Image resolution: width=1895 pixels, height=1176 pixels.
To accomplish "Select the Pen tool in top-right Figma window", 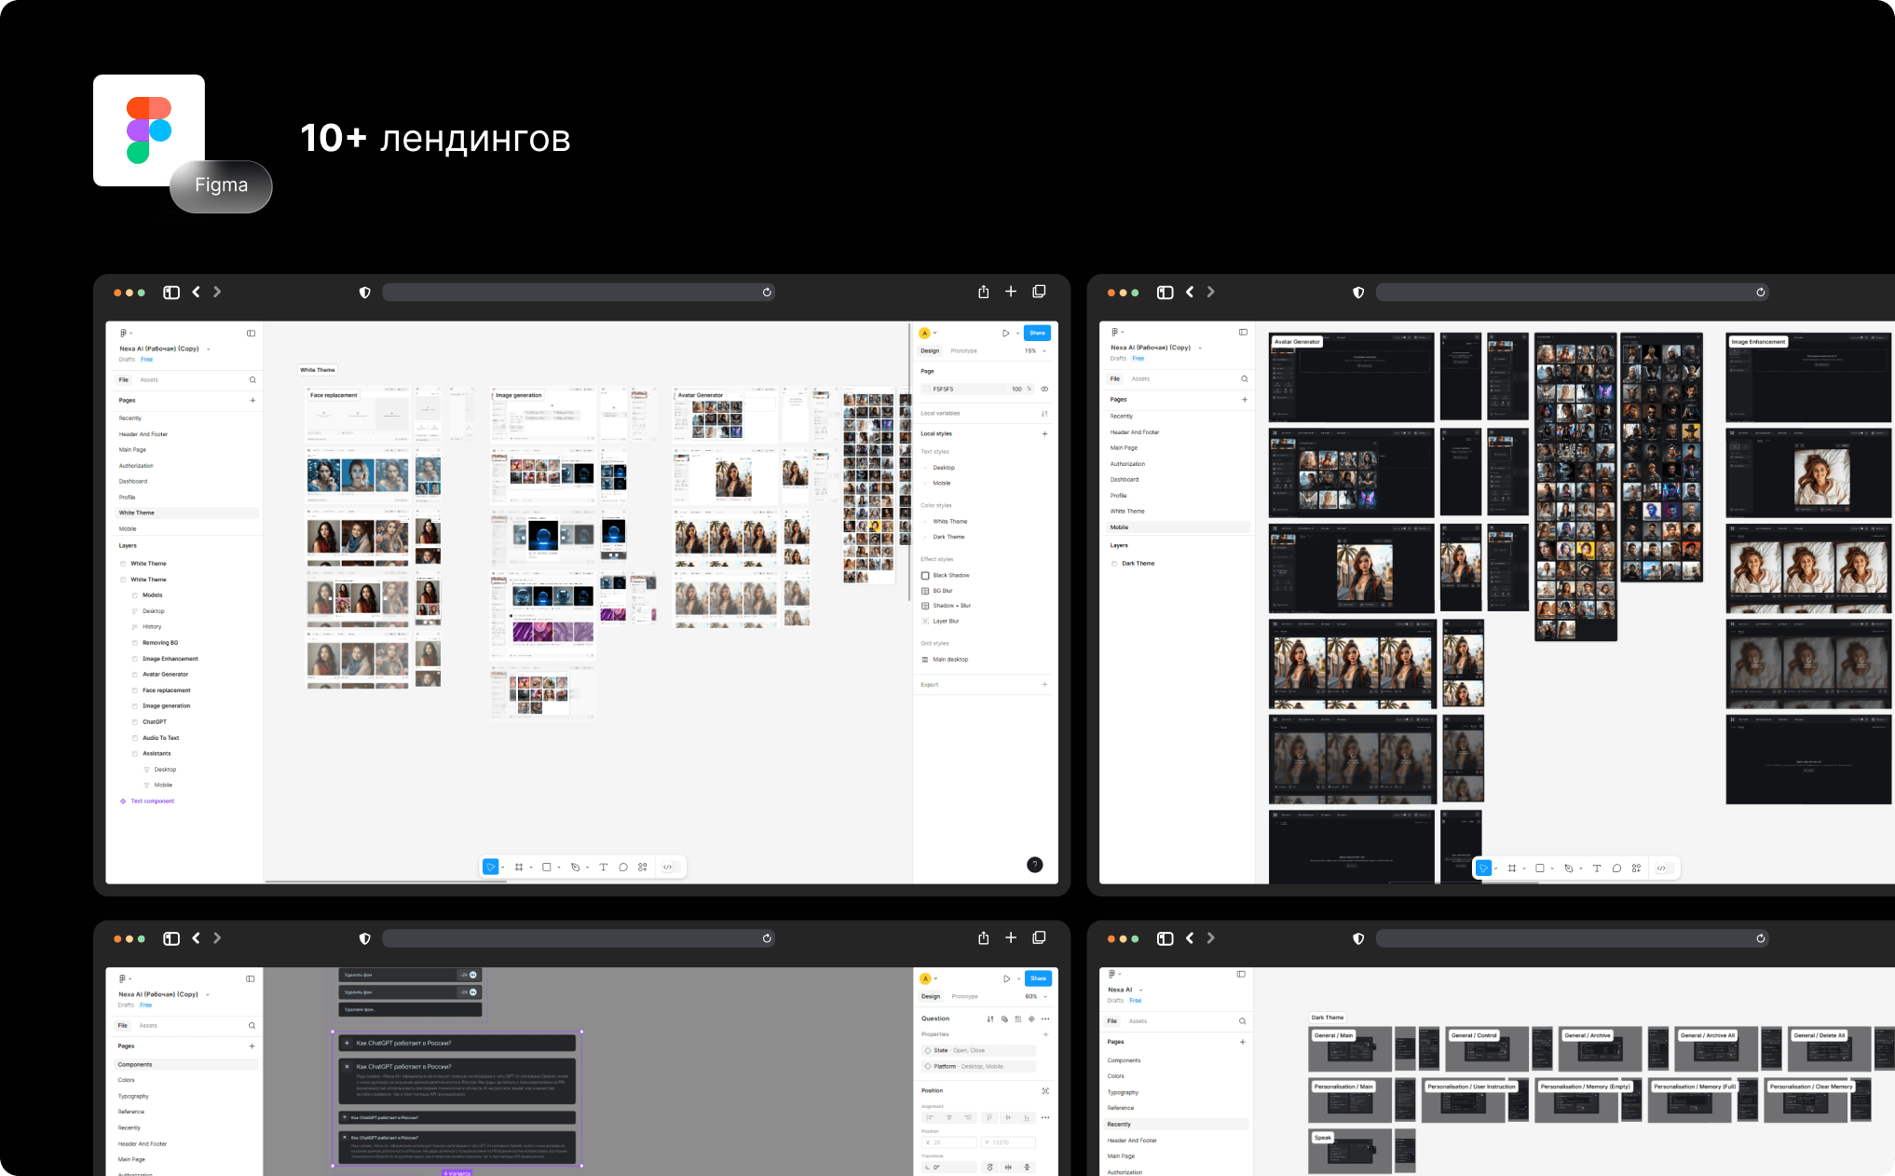I will pos(1569,868).
